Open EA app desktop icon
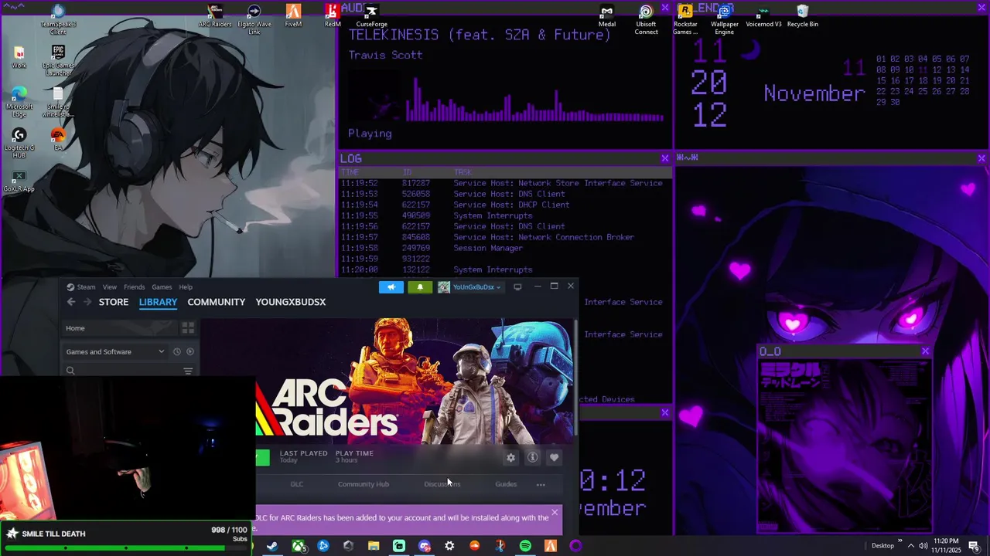990x556 pixels. pos(58,140)
